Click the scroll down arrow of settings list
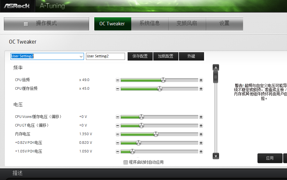 pyautogui.click(x=216, y=156)
